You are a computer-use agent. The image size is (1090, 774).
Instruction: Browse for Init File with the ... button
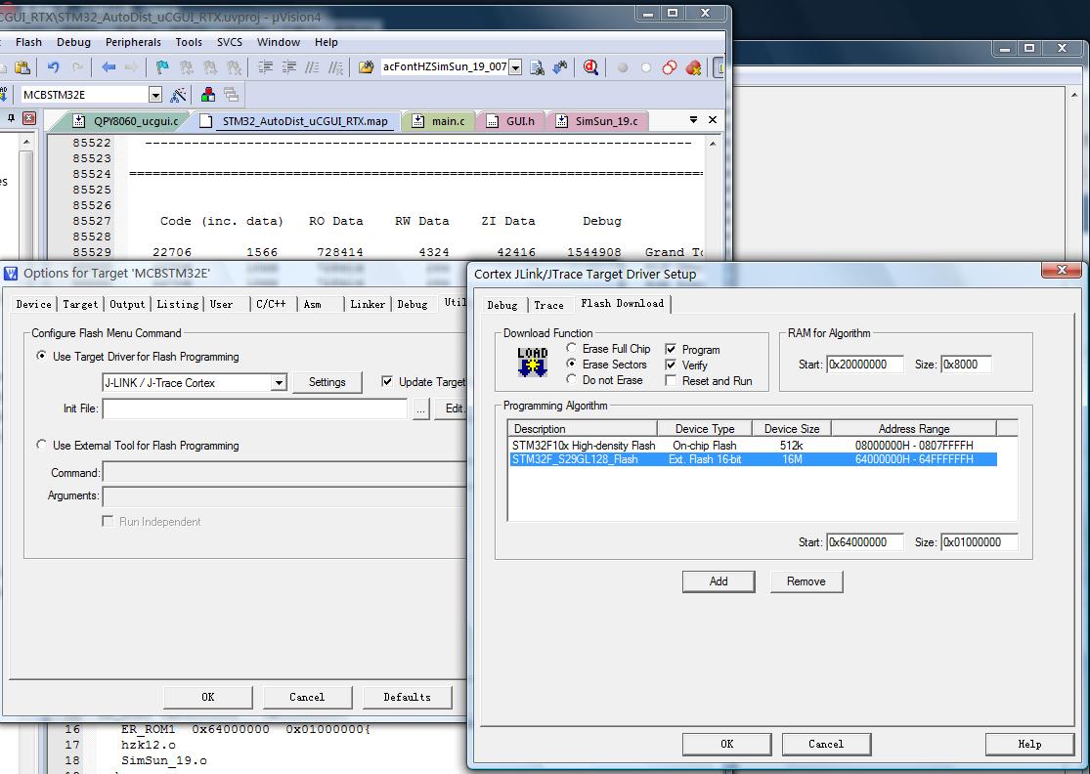point(420,408)
